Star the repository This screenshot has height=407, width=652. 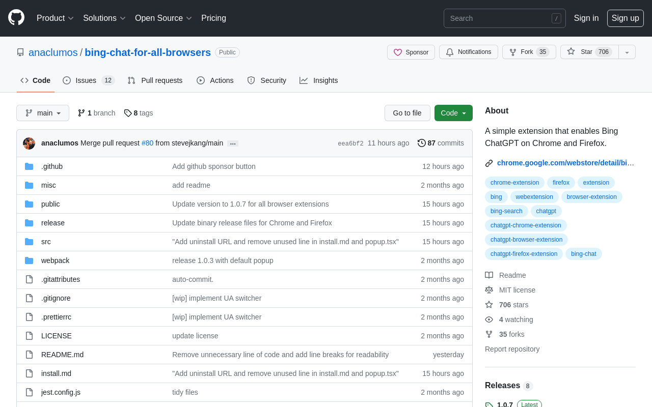589,52
